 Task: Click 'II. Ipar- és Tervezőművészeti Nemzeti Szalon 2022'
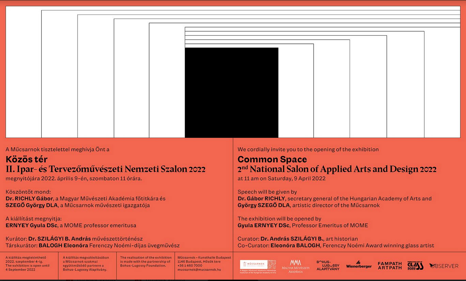(106, 169)
